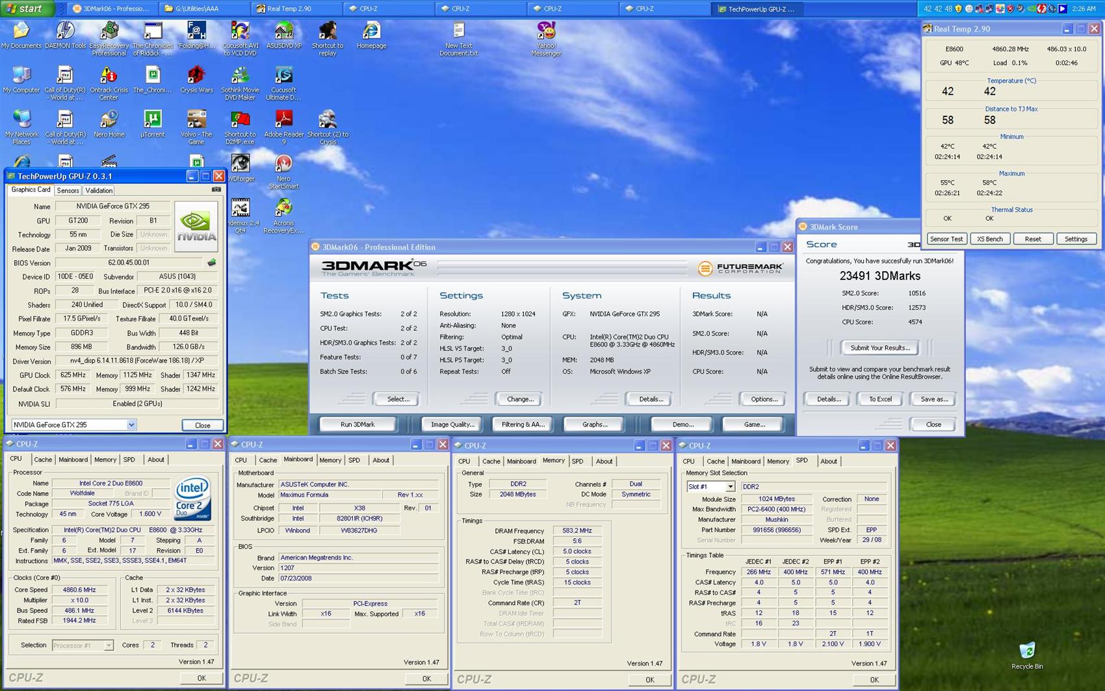This screenshot has height=691, width=1105.
Task: Open DAEMON Tools desktop icon
Action: coord(65,35)
